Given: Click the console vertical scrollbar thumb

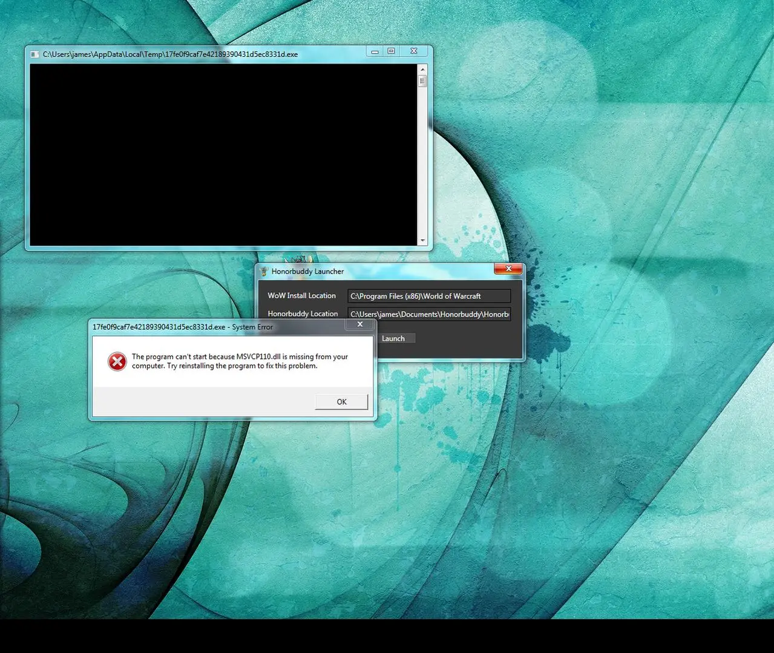Looking at the screenshot, I should coord(422,80).
